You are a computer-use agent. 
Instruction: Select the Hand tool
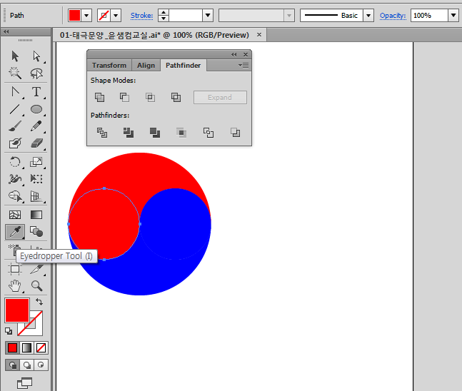point(15,285)
